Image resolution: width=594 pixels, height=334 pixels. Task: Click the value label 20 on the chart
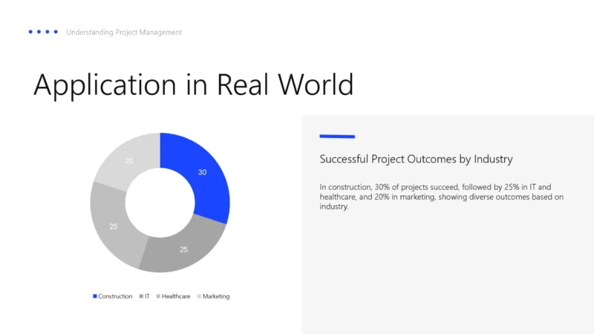pos(129,160)
